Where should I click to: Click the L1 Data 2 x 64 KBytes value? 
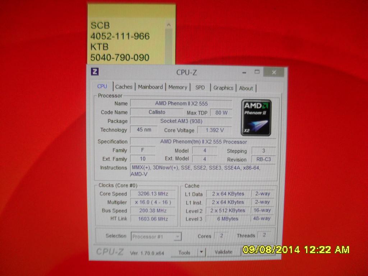(x=228, y=194)
